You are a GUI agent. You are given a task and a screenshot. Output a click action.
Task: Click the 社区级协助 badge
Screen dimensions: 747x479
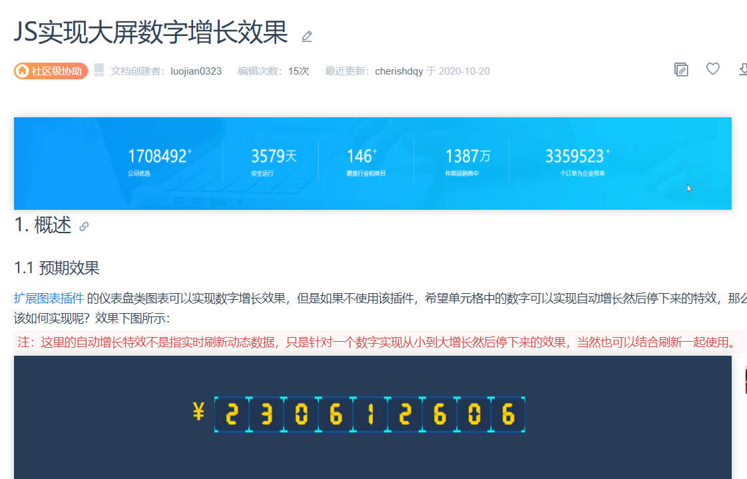[51, 71]
